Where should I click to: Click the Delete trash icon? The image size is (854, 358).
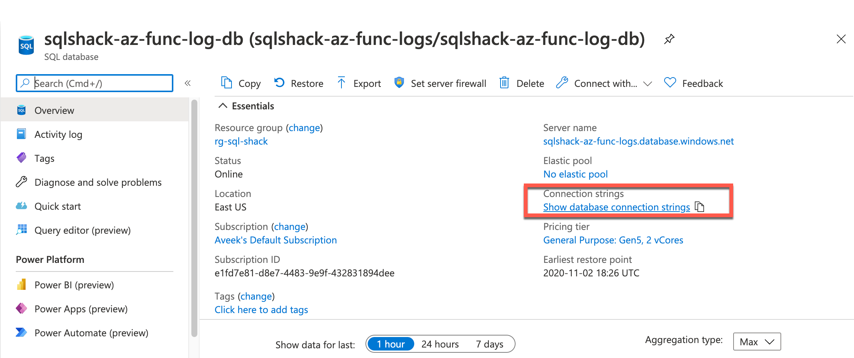[504, 82]
